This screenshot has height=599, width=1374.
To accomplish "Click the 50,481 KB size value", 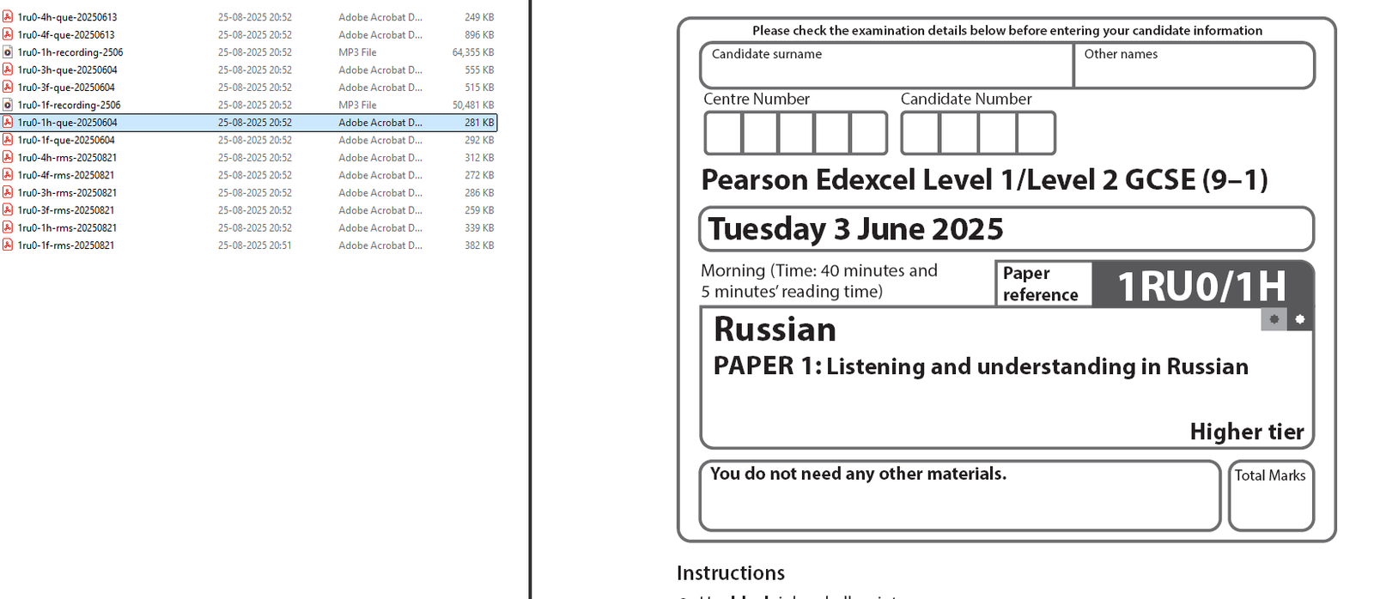I will 473,105.
